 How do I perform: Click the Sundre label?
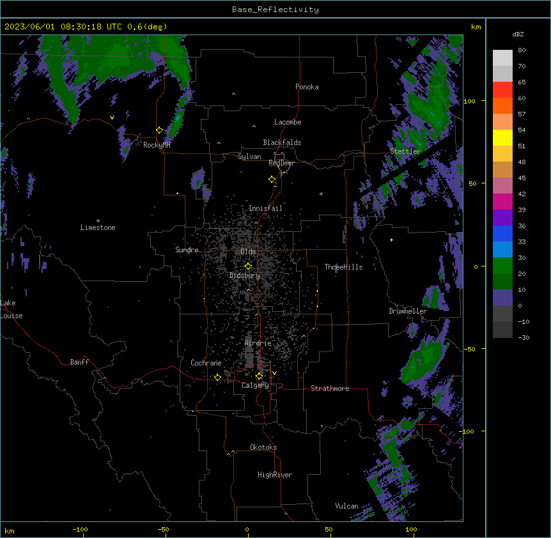187,250
